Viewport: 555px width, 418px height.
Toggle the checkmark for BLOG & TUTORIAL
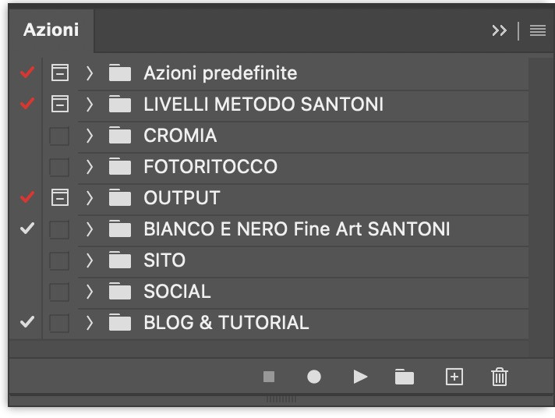pos(27,322)
